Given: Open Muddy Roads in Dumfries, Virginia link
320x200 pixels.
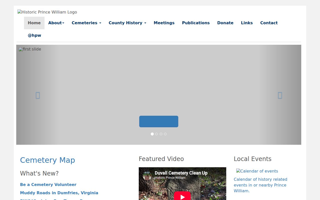Looking at the screenshot, I should pyautogui.click(x=59, y=193).
